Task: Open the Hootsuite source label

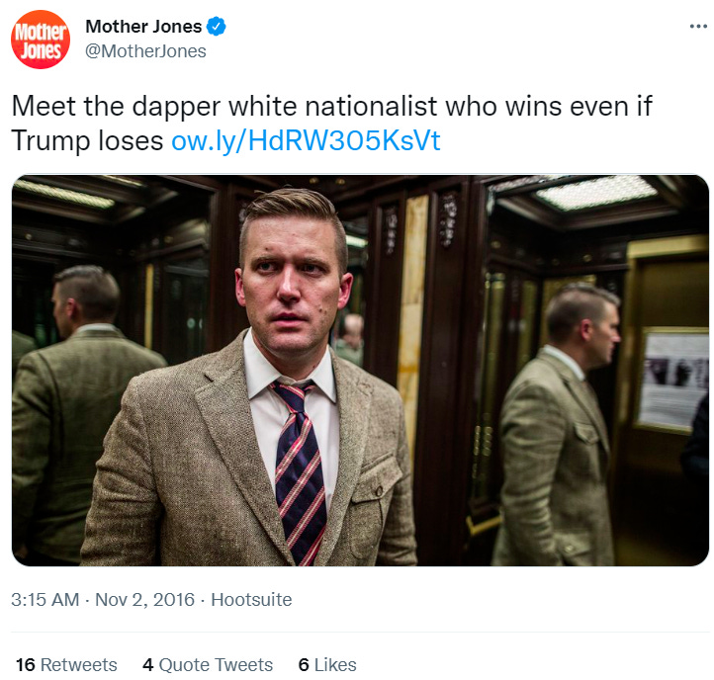Action: point(251,599)
